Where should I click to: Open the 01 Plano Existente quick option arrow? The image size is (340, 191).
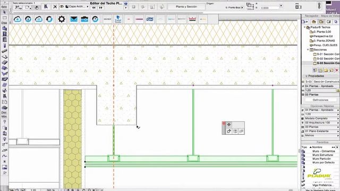pos(338,131)
